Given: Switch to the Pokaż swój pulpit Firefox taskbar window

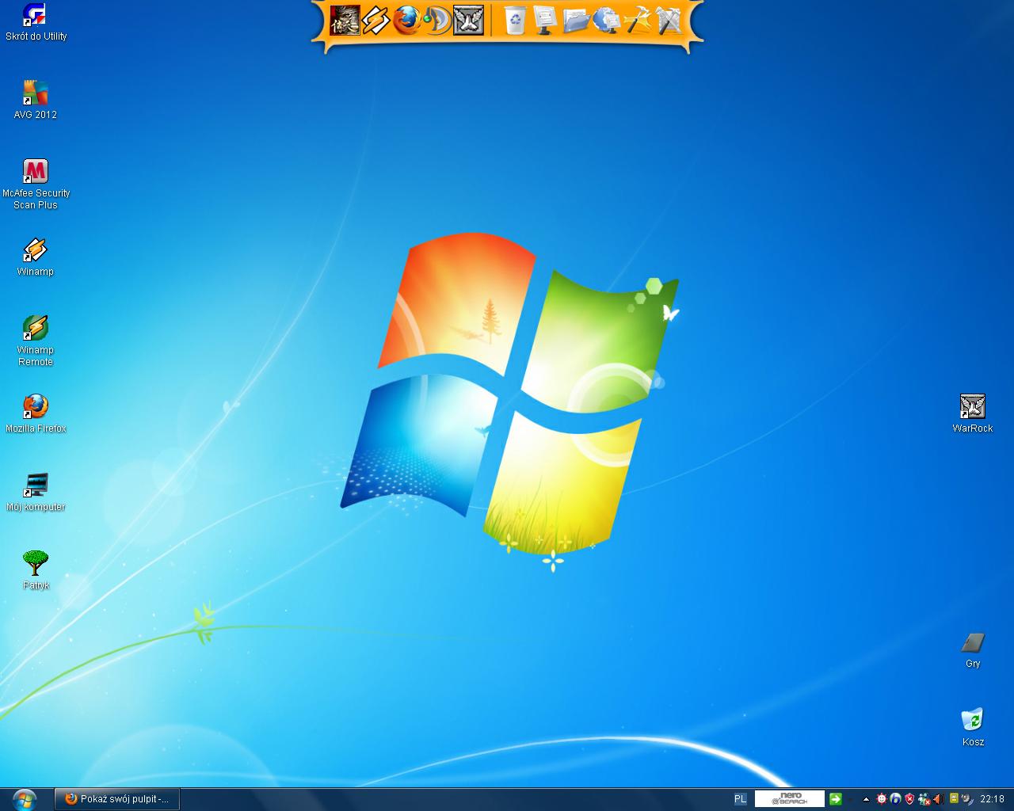Looking at the screenshot, I should tap(117, 799).
